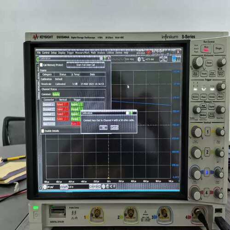Click the falling edge trigger icon
Viewport: 230px width, 230px height.
143,59
